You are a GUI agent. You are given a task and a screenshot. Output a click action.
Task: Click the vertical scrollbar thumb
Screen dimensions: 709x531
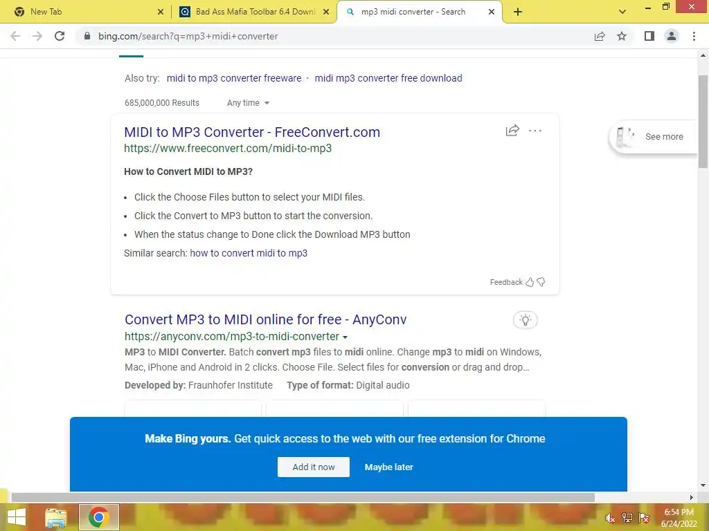click(703, 122)
